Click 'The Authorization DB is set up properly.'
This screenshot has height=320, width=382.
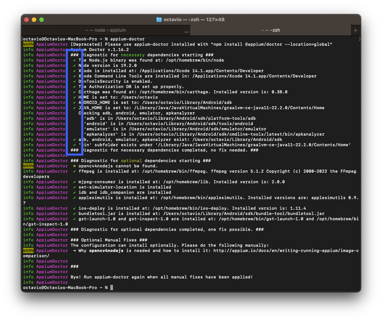coord(131,87)
